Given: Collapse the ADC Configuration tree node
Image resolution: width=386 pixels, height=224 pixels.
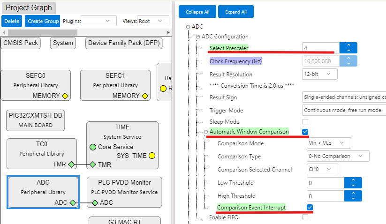Looking at the screenshot, I should 198,37.
